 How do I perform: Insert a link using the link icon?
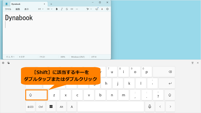[72, 9]
